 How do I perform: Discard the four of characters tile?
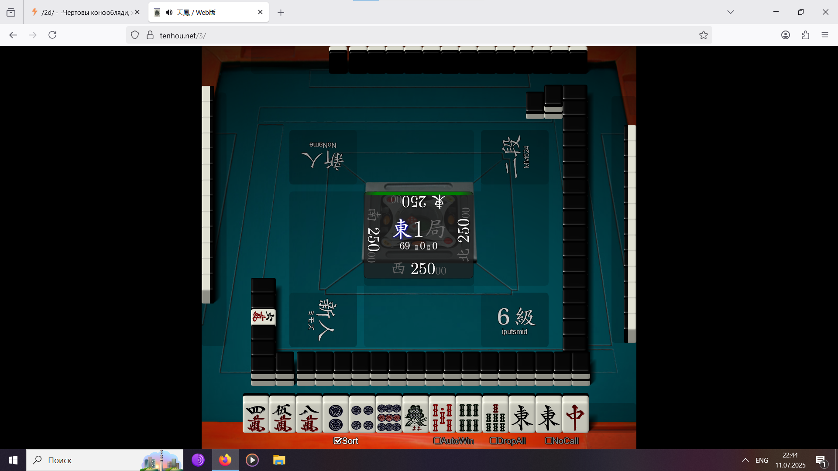pyautogui.click(x=256, y=414)
